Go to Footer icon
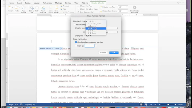 click(x=56, y=7)
